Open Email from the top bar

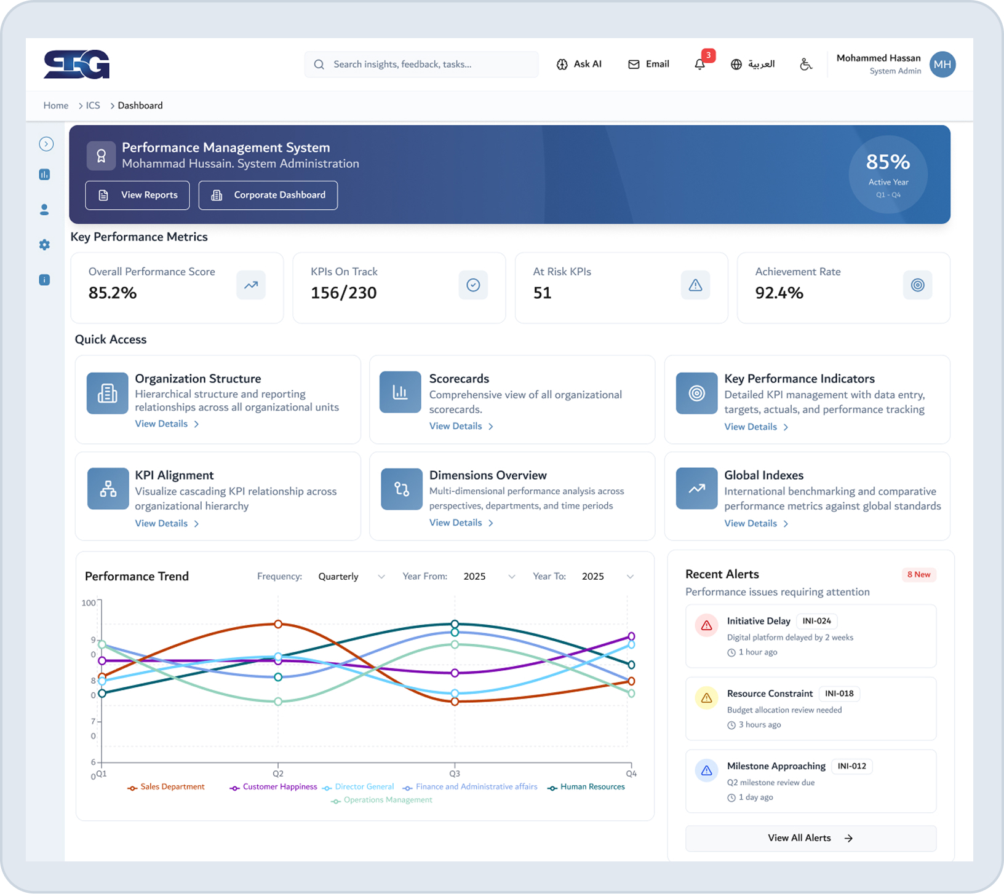pyautogui.click(x=648, y=64)
